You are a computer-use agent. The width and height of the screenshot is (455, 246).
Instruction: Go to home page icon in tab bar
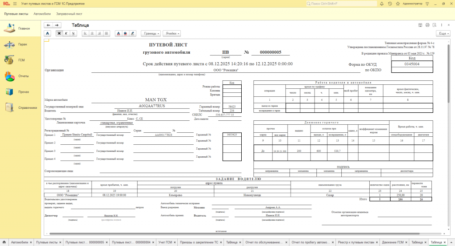pos(4,242)
